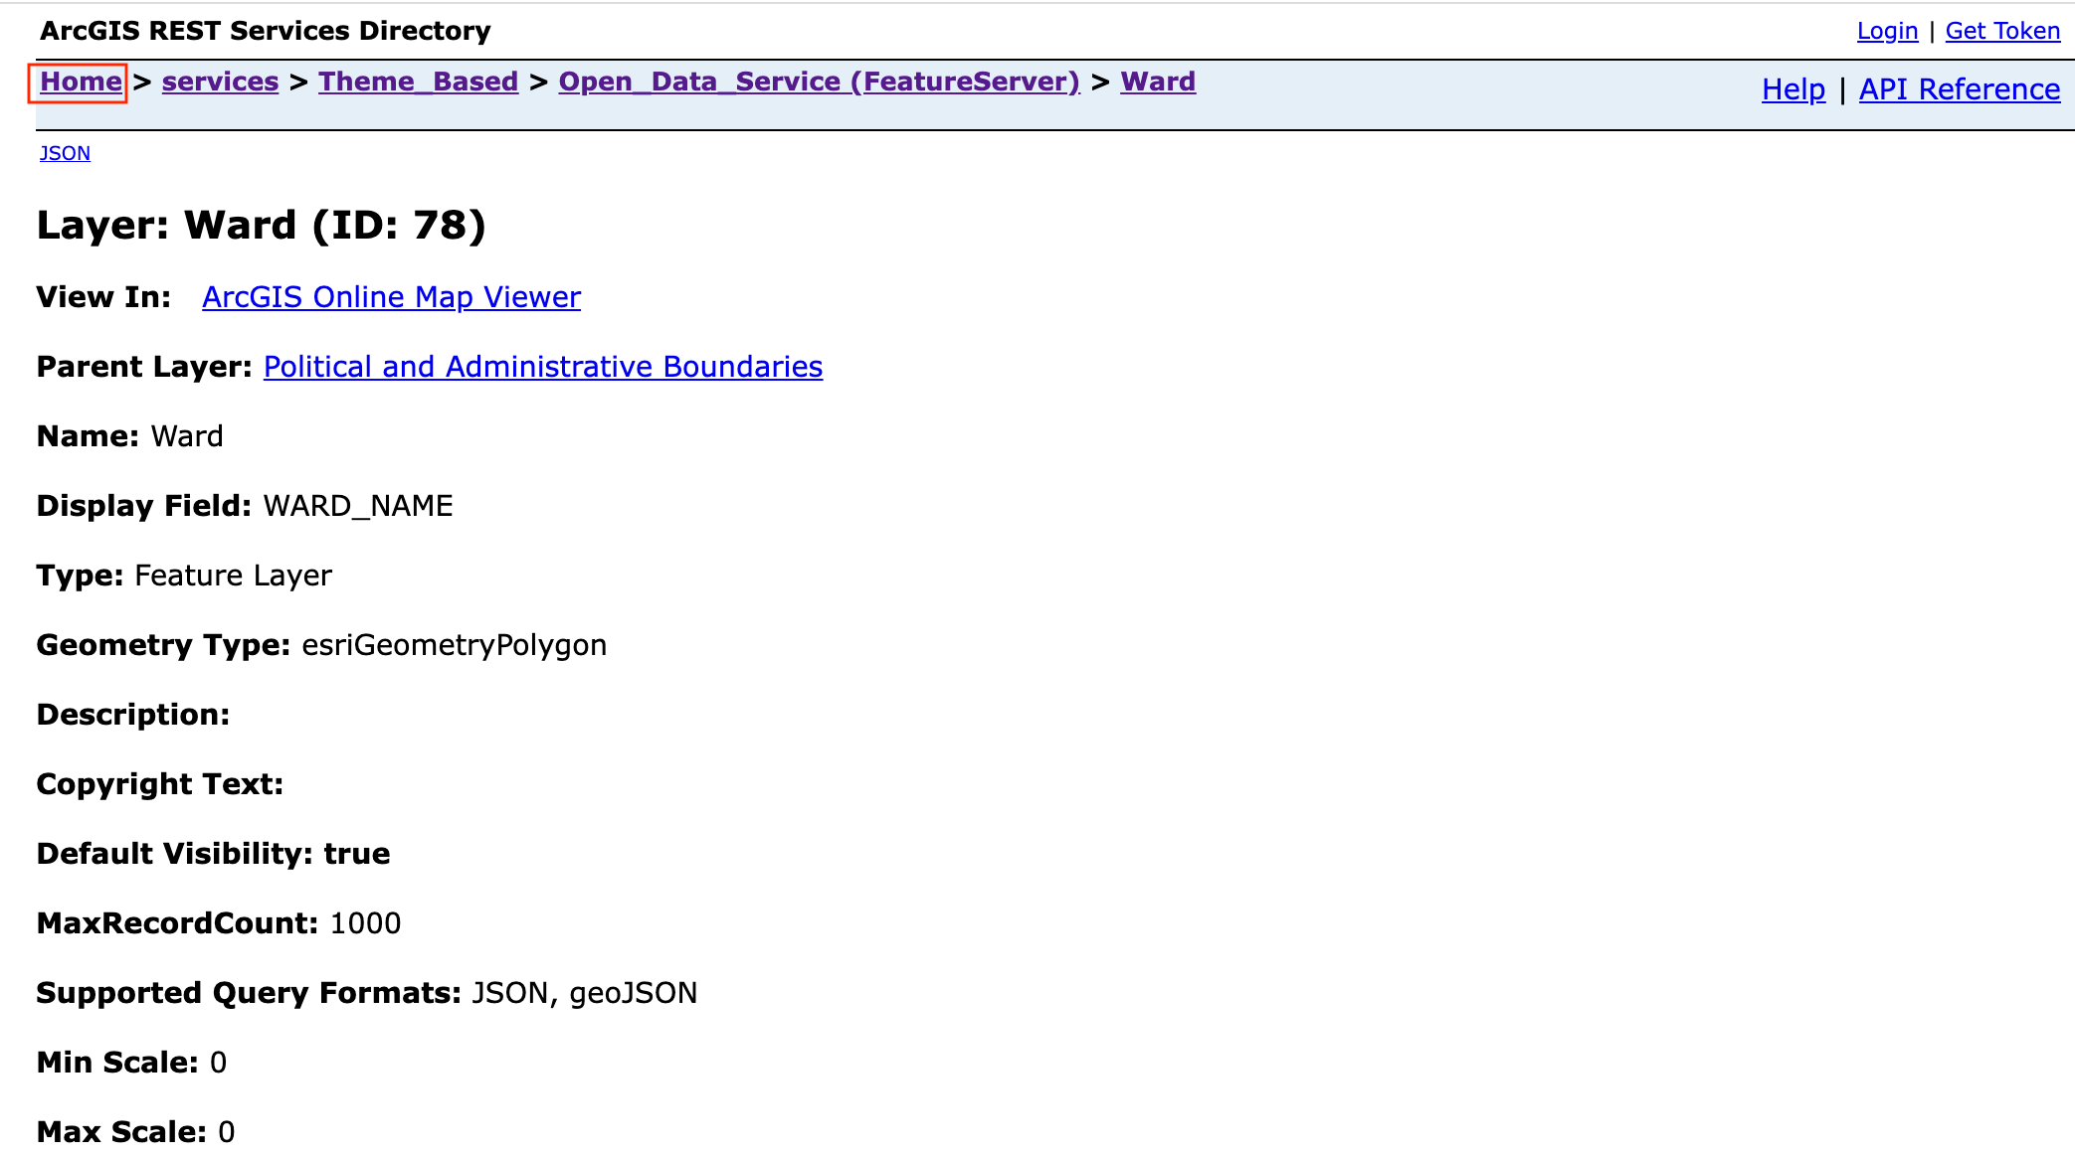Click the Get Token link
The image size is (2075, 1157).
pos(2001,31)
